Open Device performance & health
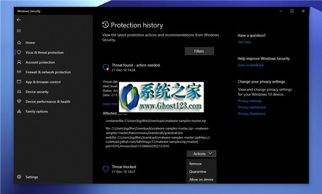322x194 pixels. [48, 102]
